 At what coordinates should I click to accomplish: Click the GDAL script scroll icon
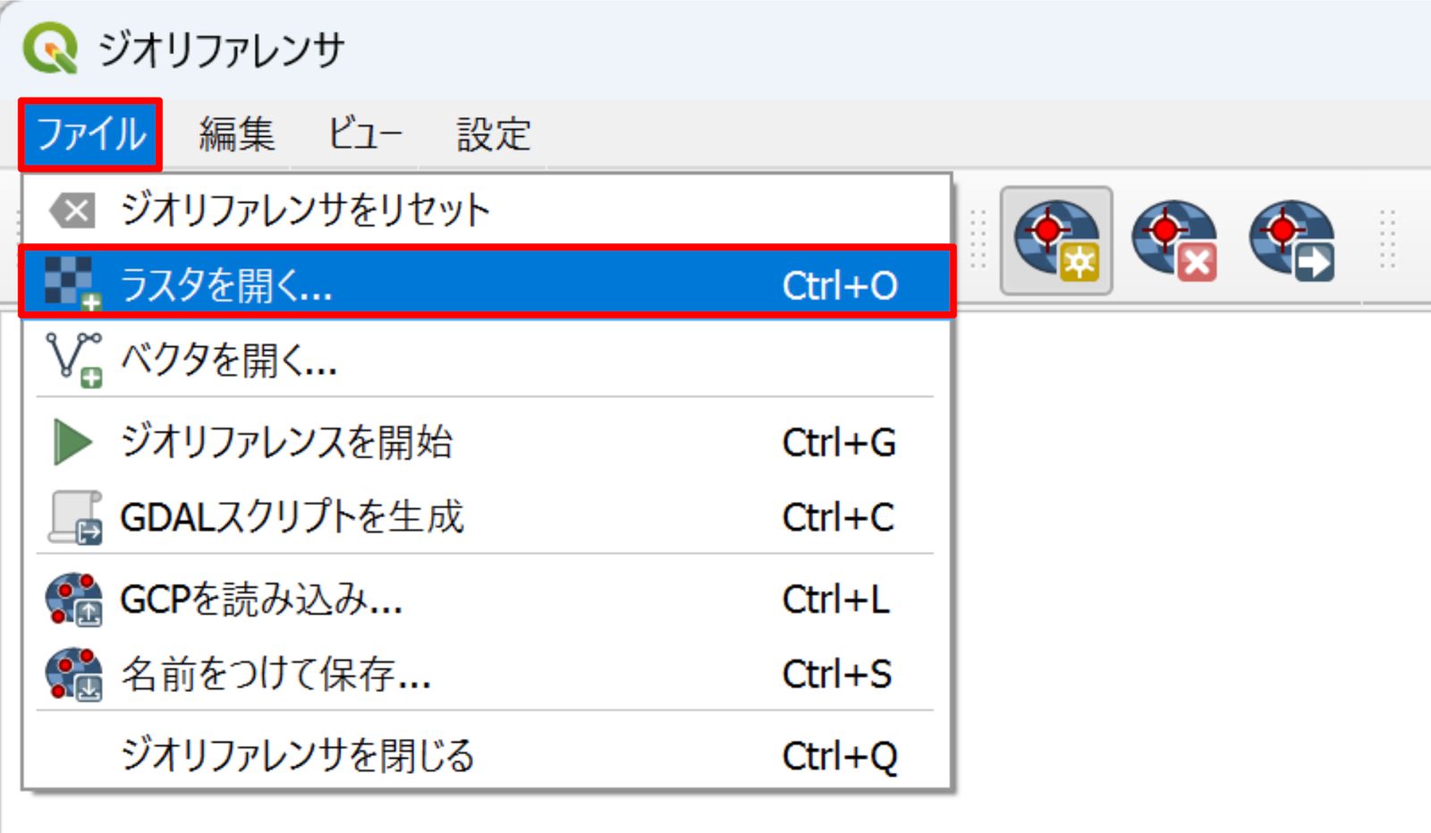(x=75, y=517)
